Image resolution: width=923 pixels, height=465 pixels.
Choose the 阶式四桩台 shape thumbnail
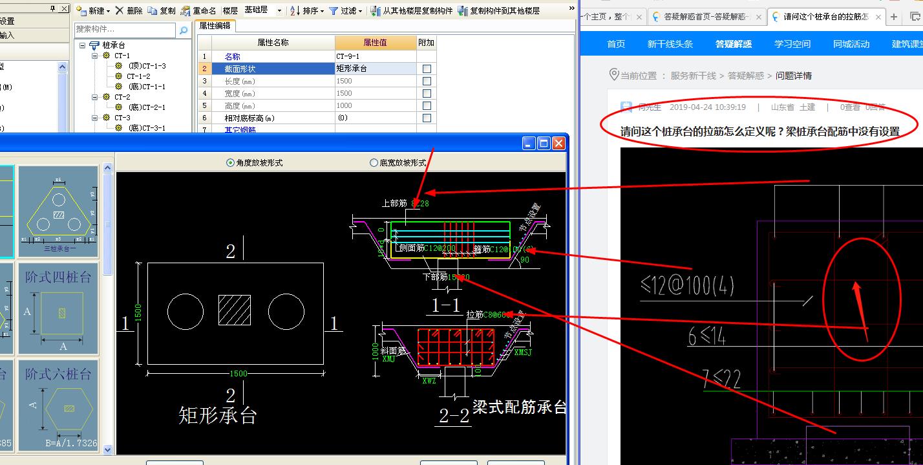(58, 308)
